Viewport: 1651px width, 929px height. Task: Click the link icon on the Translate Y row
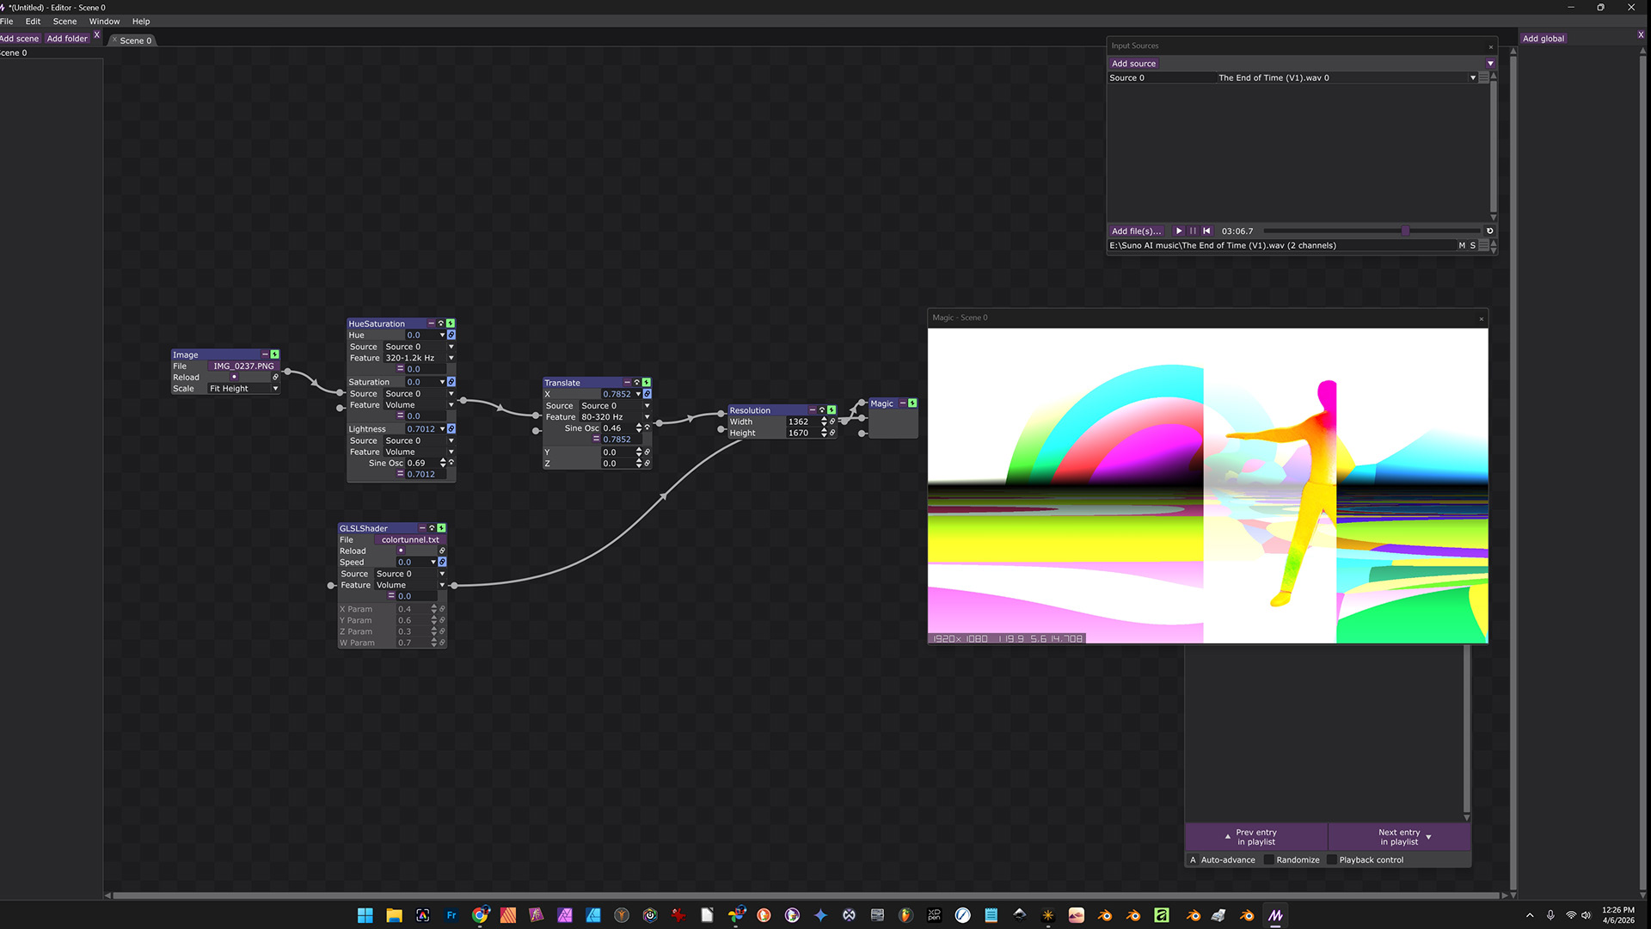[x=648, y=452]
